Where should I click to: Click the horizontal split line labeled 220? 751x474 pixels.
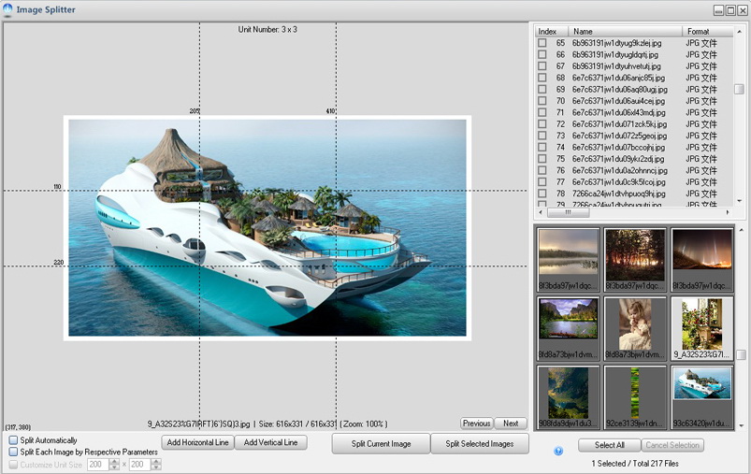266,266
